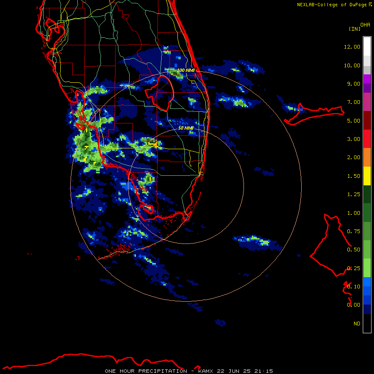
Task: Click the yellow legend swatch
Action: point(367,176)
